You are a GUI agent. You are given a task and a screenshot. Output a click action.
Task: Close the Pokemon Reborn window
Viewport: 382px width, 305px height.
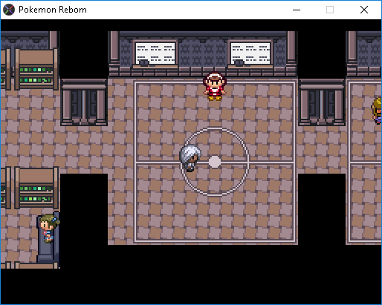coord(364,10)
